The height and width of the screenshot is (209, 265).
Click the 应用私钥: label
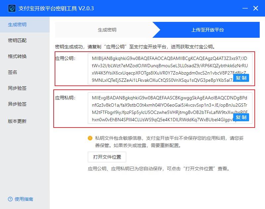coord(65,98)
